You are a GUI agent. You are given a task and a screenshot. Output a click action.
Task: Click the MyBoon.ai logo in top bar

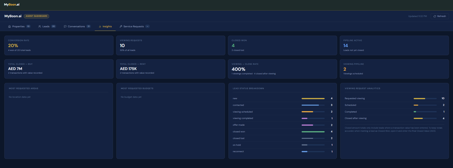12,5
